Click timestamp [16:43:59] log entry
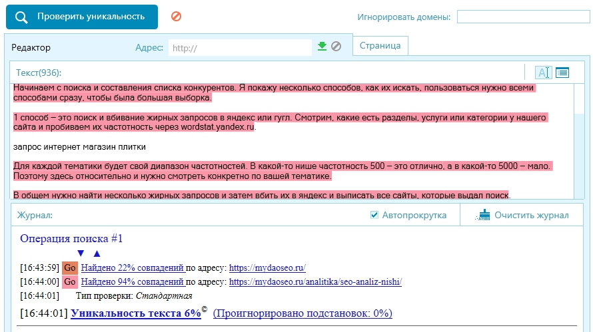The width and height of the screenshot is (593, 332). [x=40, y=267]
